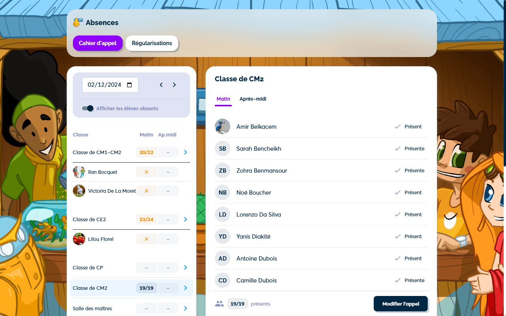Click the people icon beside 19/19 présents
This screenshot has height=316, width=506.
(x=219, y=304)
